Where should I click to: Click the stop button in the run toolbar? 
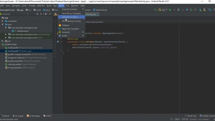coord(195,10)
